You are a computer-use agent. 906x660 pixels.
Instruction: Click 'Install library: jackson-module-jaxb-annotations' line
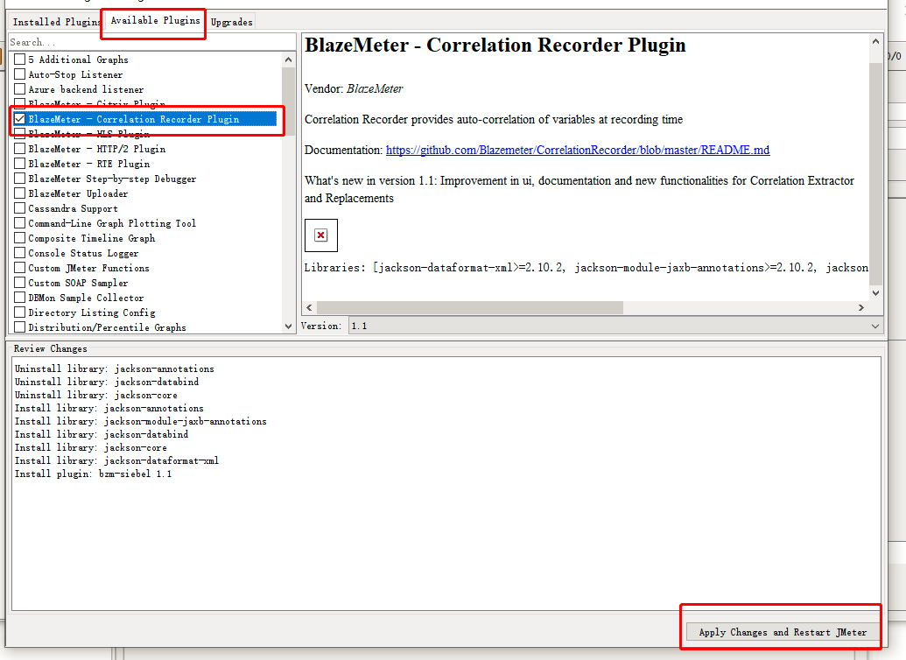tap(140, 421)
